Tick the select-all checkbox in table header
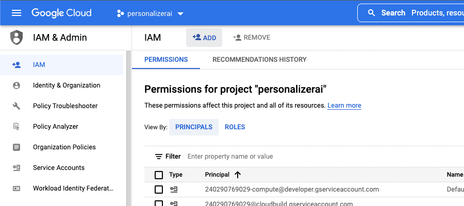The width and height of the screenshot is (464, 206). coord(159,175)
